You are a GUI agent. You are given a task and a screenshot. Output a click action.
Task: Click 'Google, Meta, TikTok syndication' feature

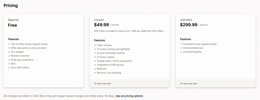click(115, 61)
